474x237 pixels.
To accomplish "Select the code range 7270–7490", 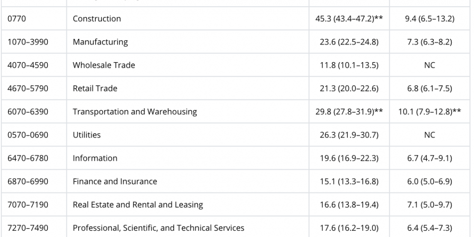I will pos(28,228).
